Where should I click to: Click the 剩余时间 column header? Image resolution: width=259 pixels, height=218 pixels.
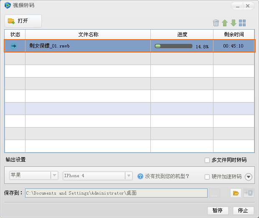(234, 35)
